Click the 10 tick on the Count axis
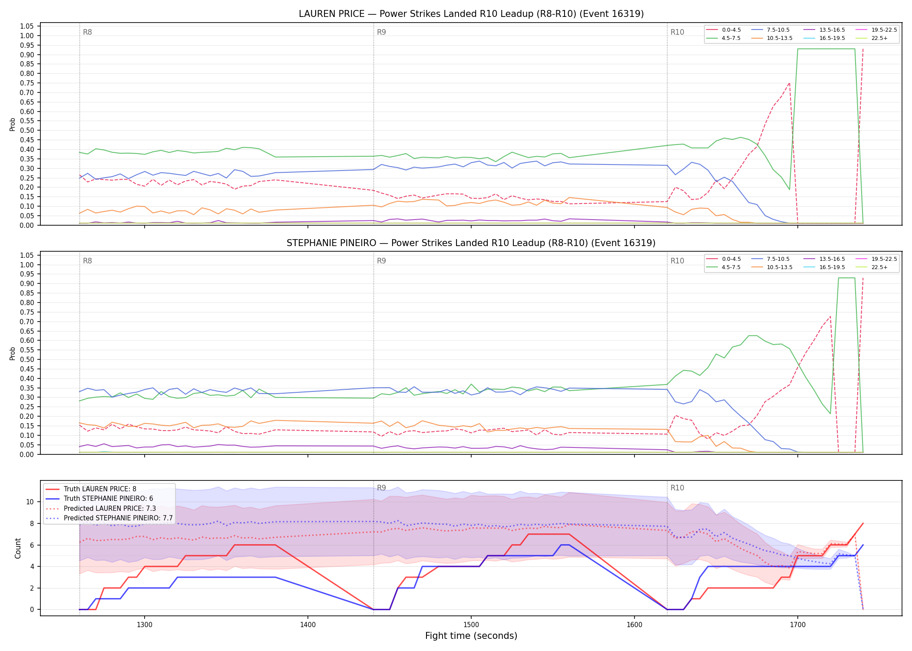 30,502
